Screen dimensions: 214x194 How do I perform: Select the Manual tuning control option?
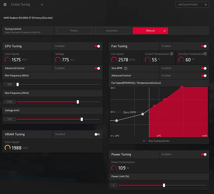click(151, 31)
